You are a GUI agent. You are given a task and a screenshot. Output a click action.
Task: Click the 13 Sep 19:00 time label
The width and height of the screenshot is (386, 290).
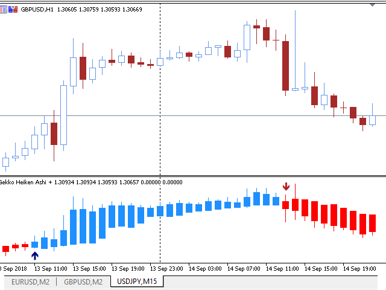click(x=128, y=268)
